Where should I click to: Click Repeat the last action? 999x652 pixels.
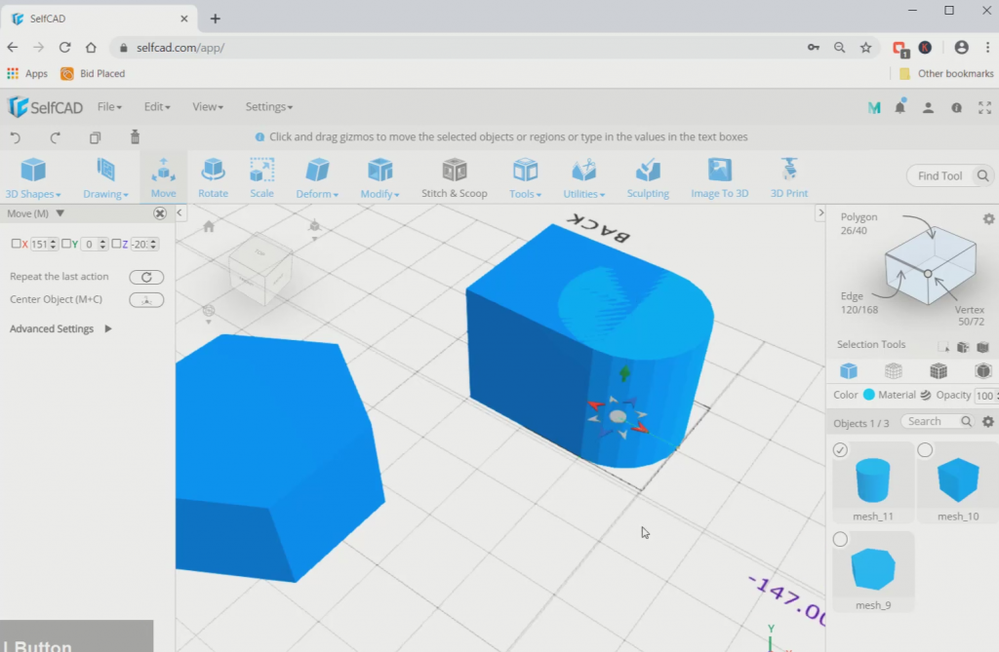(146, 276)
